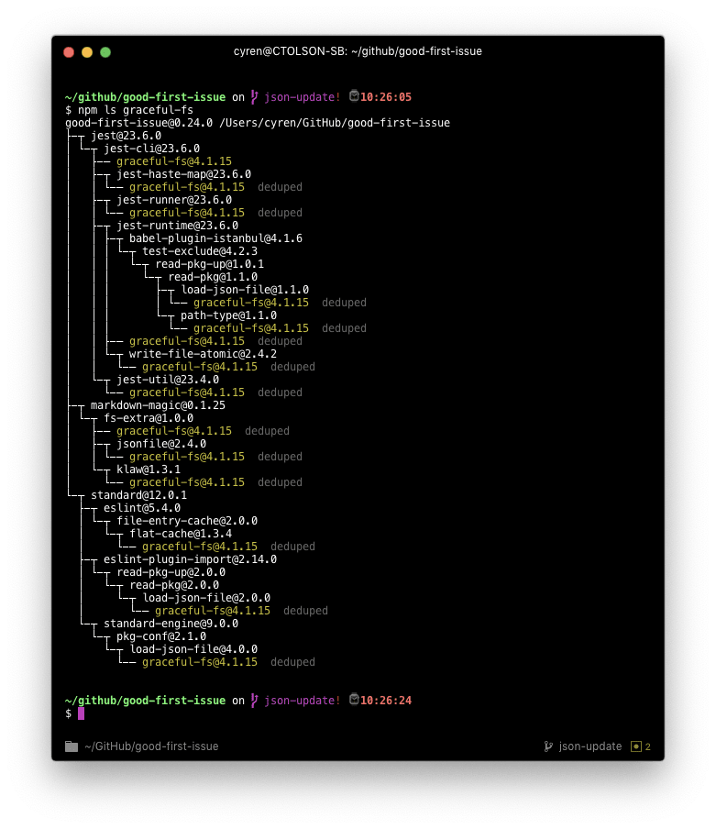This screenshot has height=829, width=716.
Task: Select the jsonfile@2.4.0 row
Action: point(161,444)
